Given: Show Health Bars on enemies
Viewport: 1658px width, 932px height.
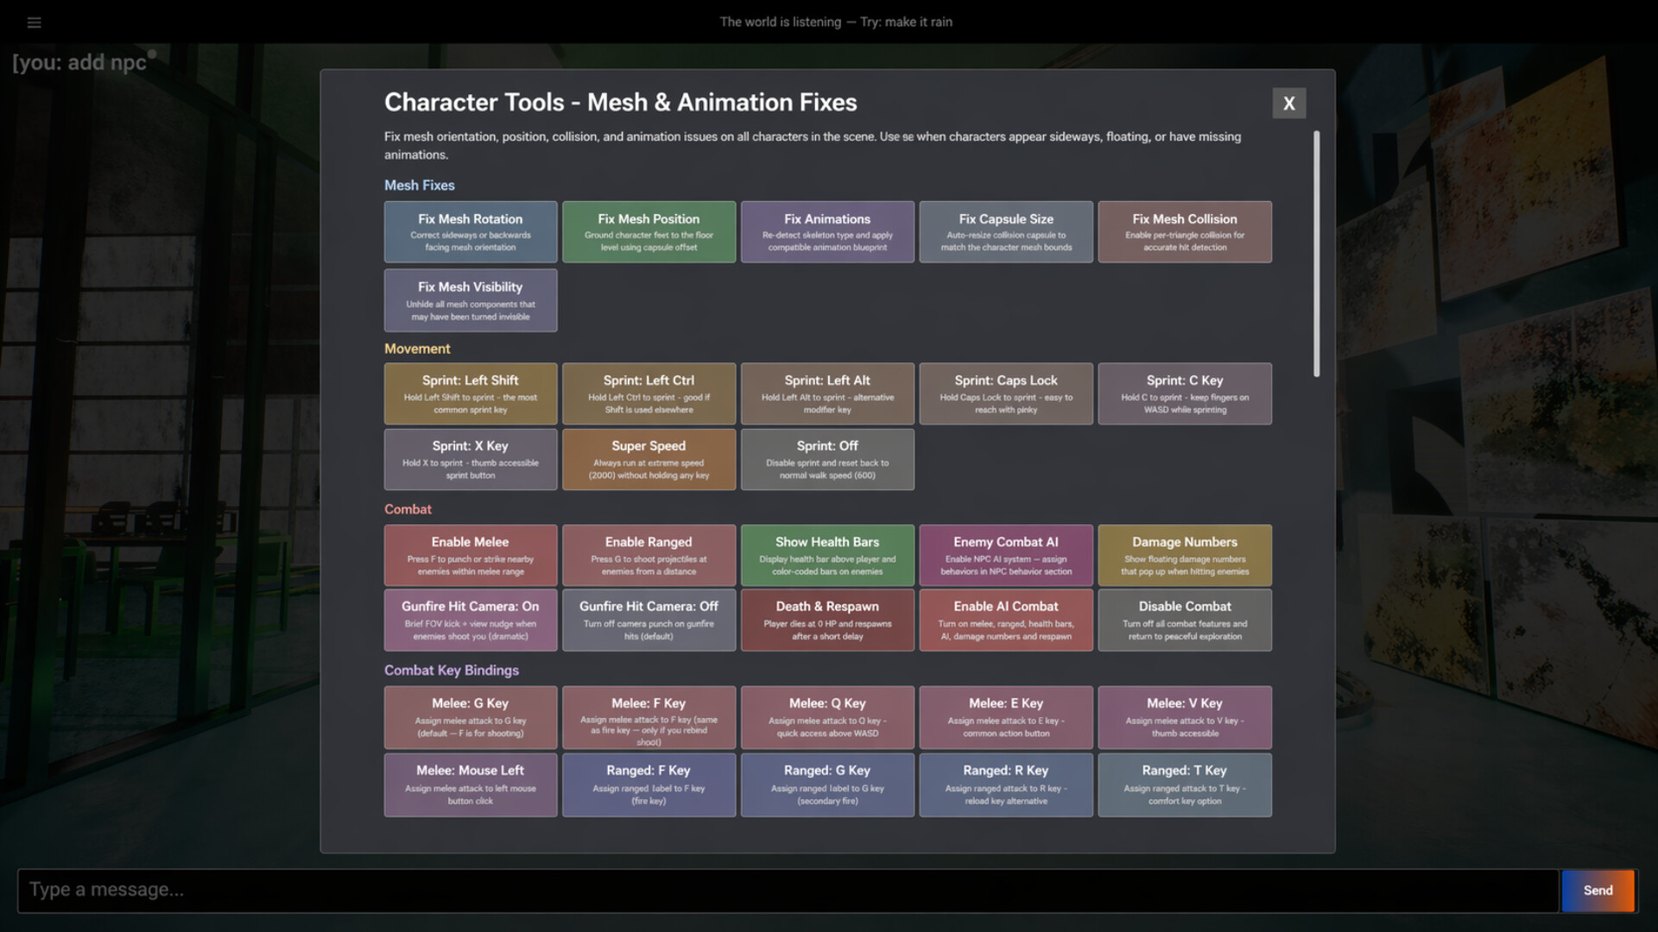Looking at the screenshot, I should coord(827,555).
